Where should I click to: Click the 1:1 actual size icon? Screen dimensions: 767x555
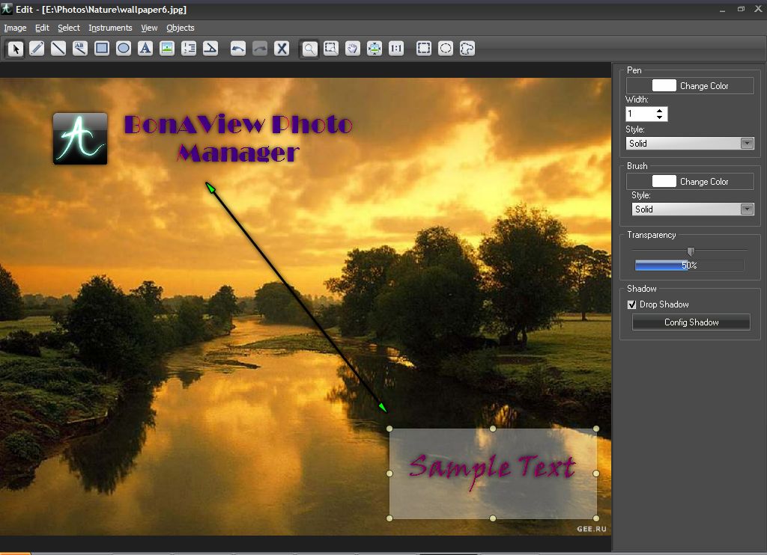396,49
